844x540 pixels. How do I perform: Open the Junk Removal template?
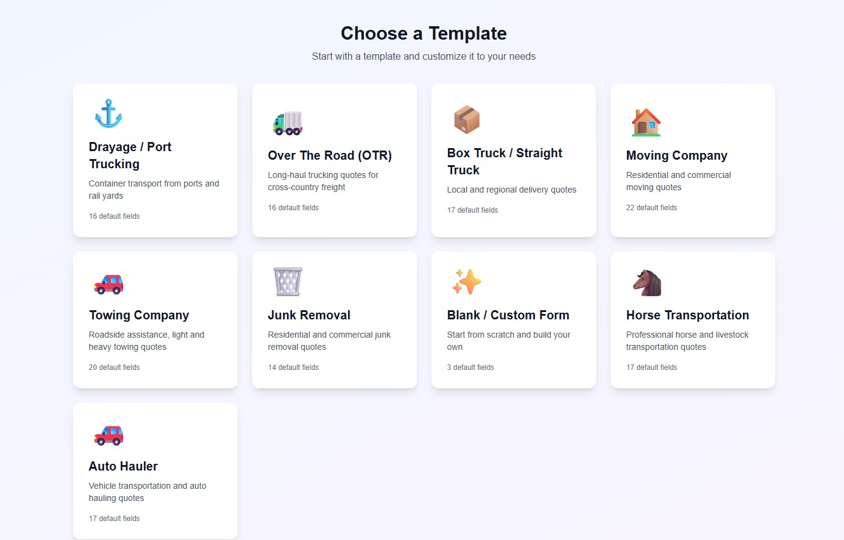[x=334, y=319]
